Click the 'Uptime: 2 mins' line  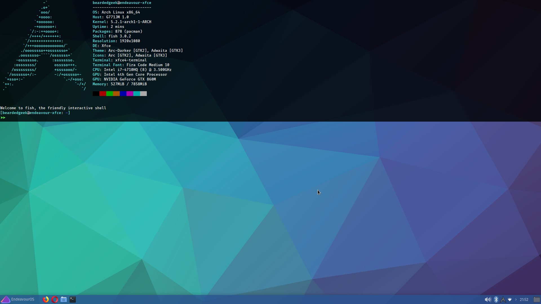pyautogui.click(x=108, y=27)
